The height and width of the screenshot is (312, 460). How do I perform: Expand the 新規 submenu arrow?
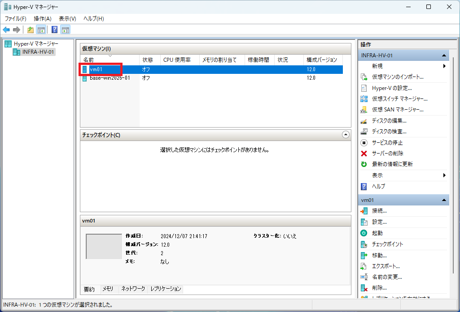tap(444, 66)
